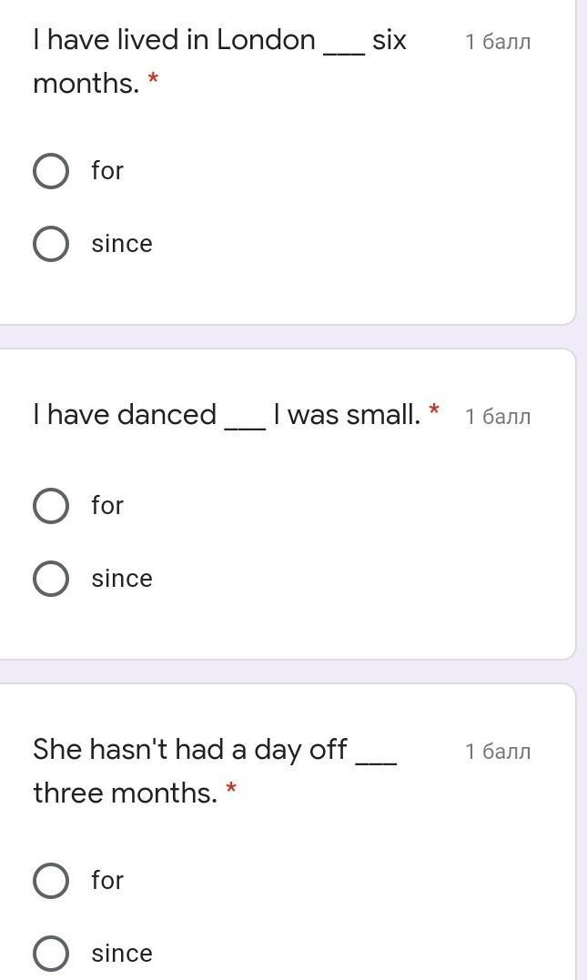Viewport: 587px width, 980px height.
Task: Click "since" label text under danced question
Action: pos(122,579)
